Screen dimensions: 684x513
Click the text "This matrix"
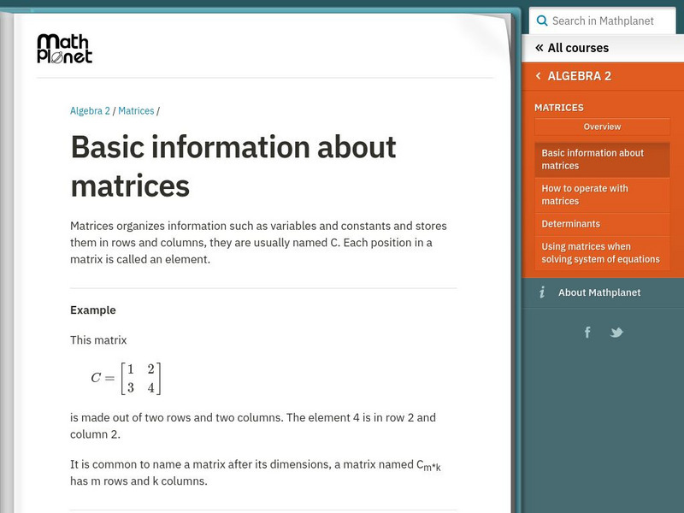98,340
